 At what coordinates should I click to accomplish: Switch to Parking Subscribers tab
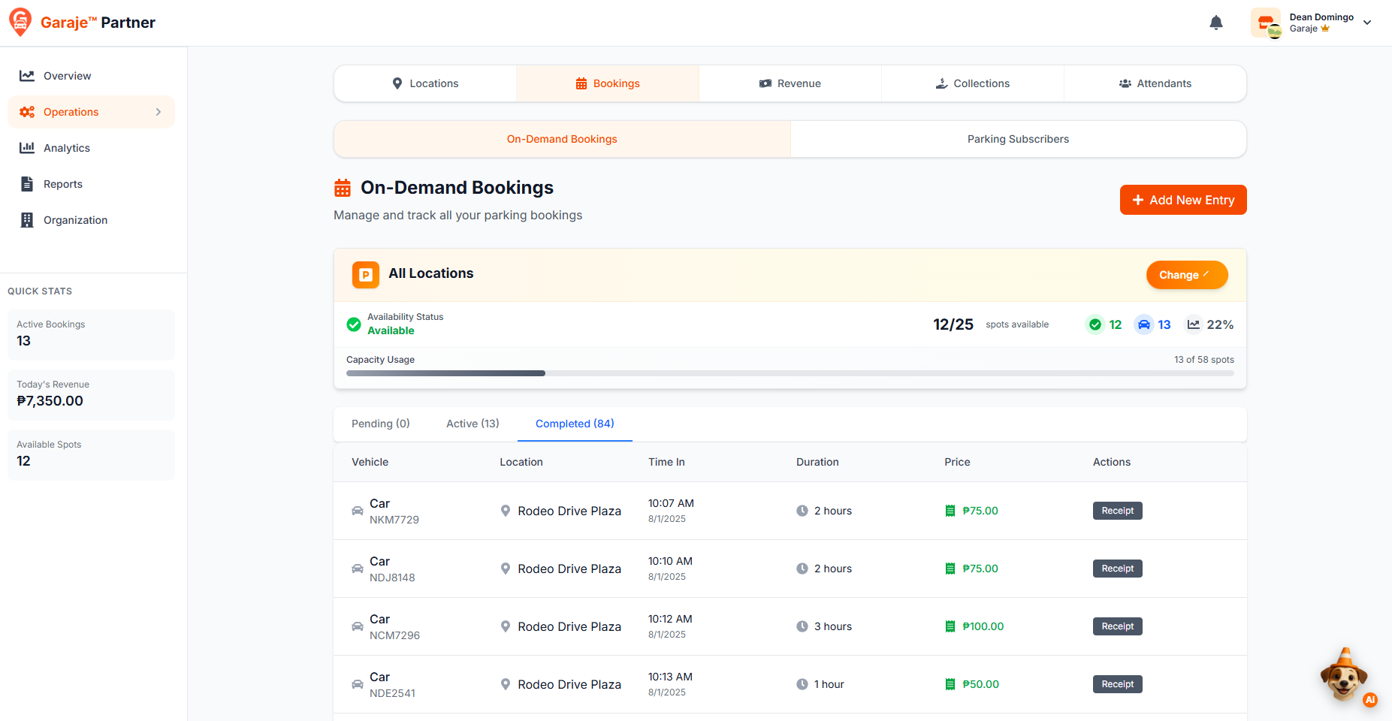click(1018, 139)
